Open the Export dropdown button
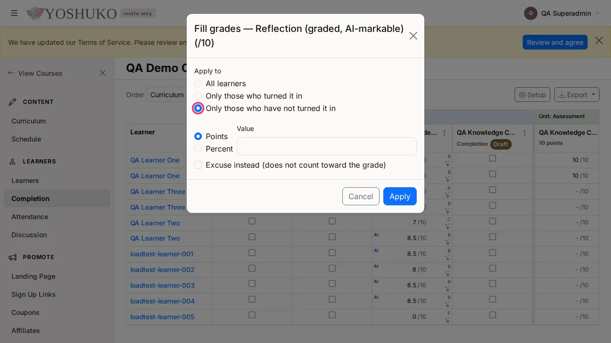The height and width of the screenshot is (343, 611). pyautogui.click(x=577, y=95)
